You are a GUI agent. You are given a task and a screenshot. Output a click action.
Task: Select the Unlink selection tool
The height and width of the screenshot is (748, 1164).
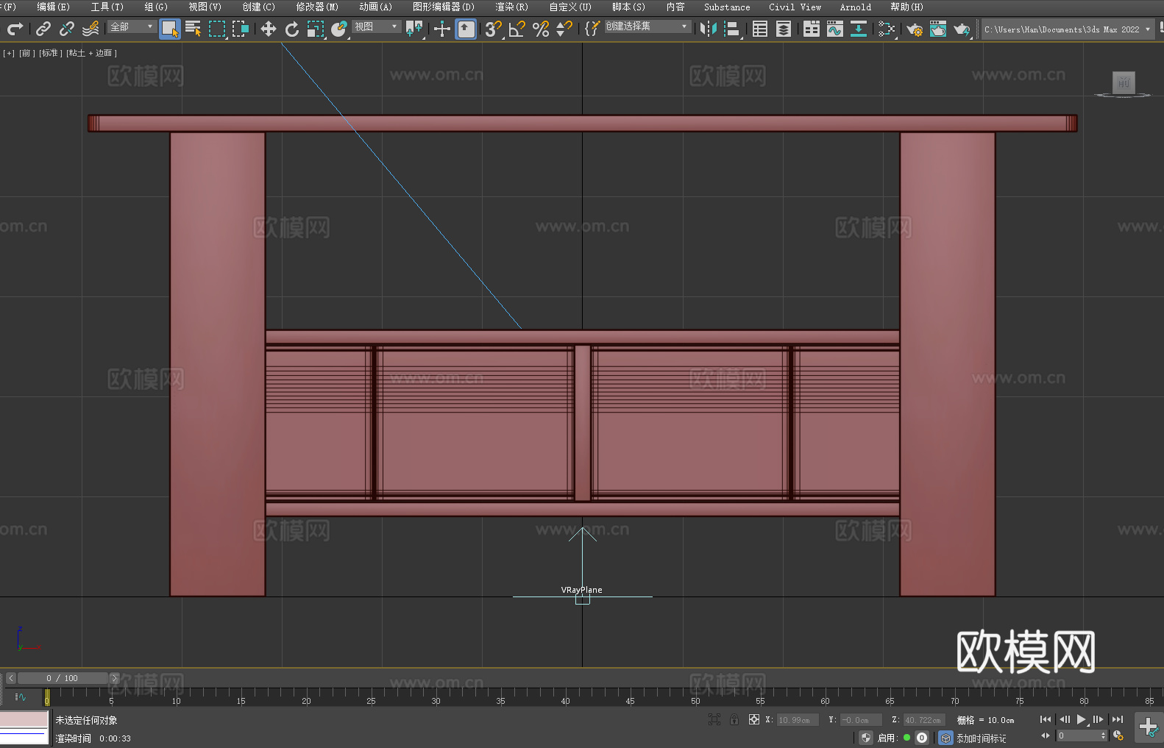pos(67,29)
